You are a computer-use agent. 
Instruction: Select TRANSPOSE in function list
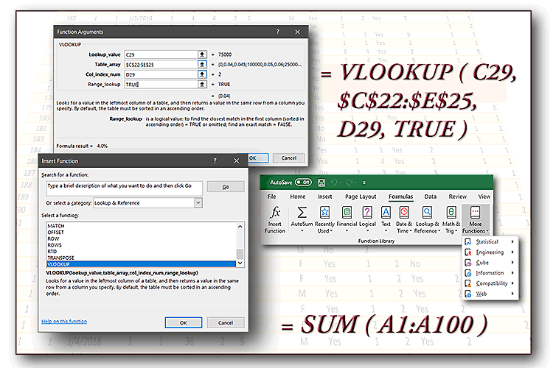[x=141, y=258]
